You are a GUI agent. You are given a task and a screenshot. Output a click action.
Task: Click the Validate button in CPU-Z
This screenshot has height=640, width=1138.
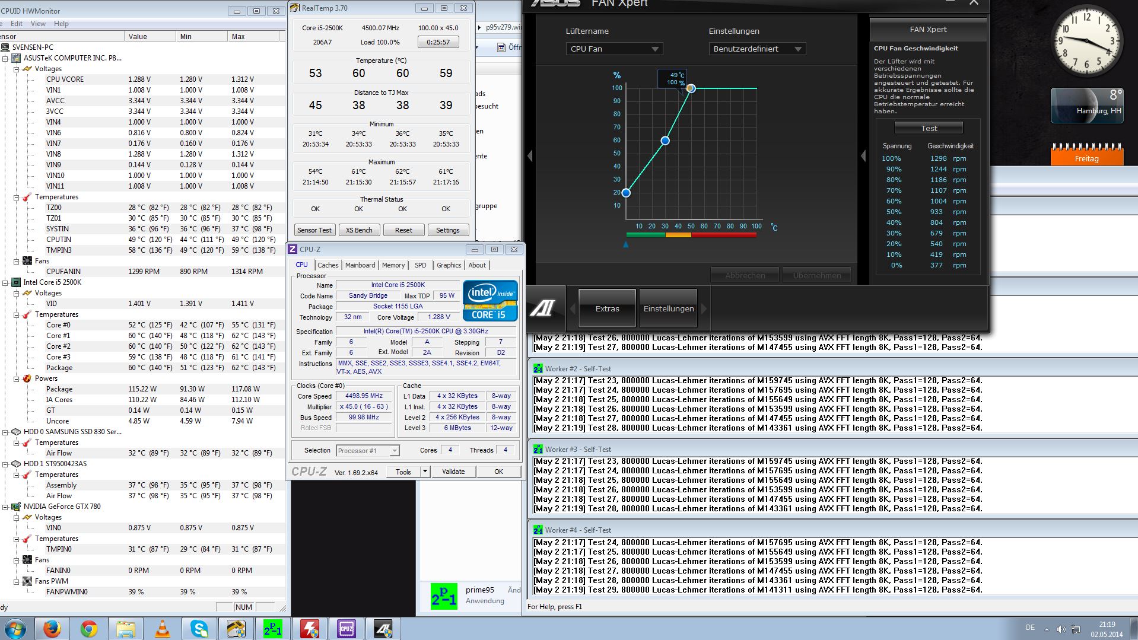(453, 472)
